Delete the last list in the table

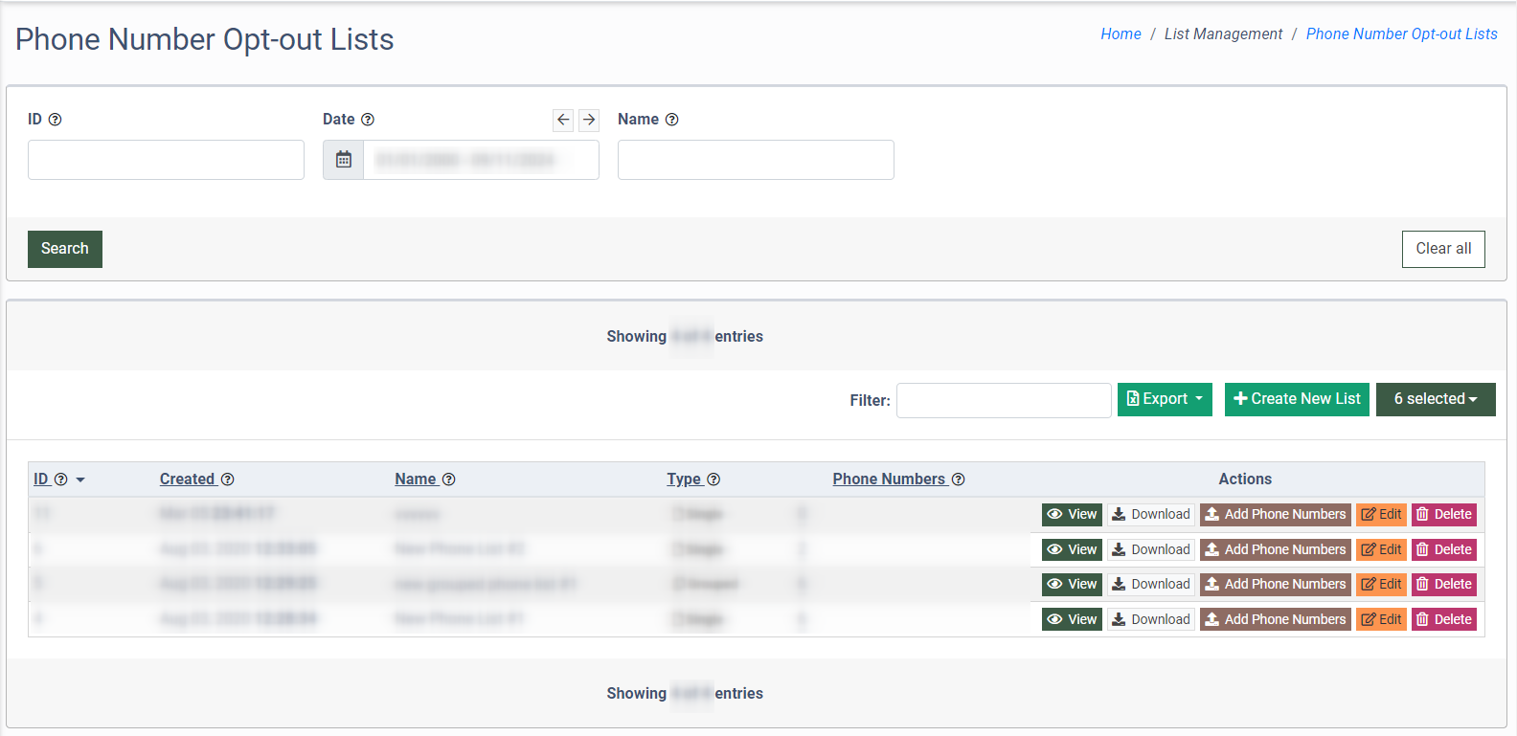1443,619
